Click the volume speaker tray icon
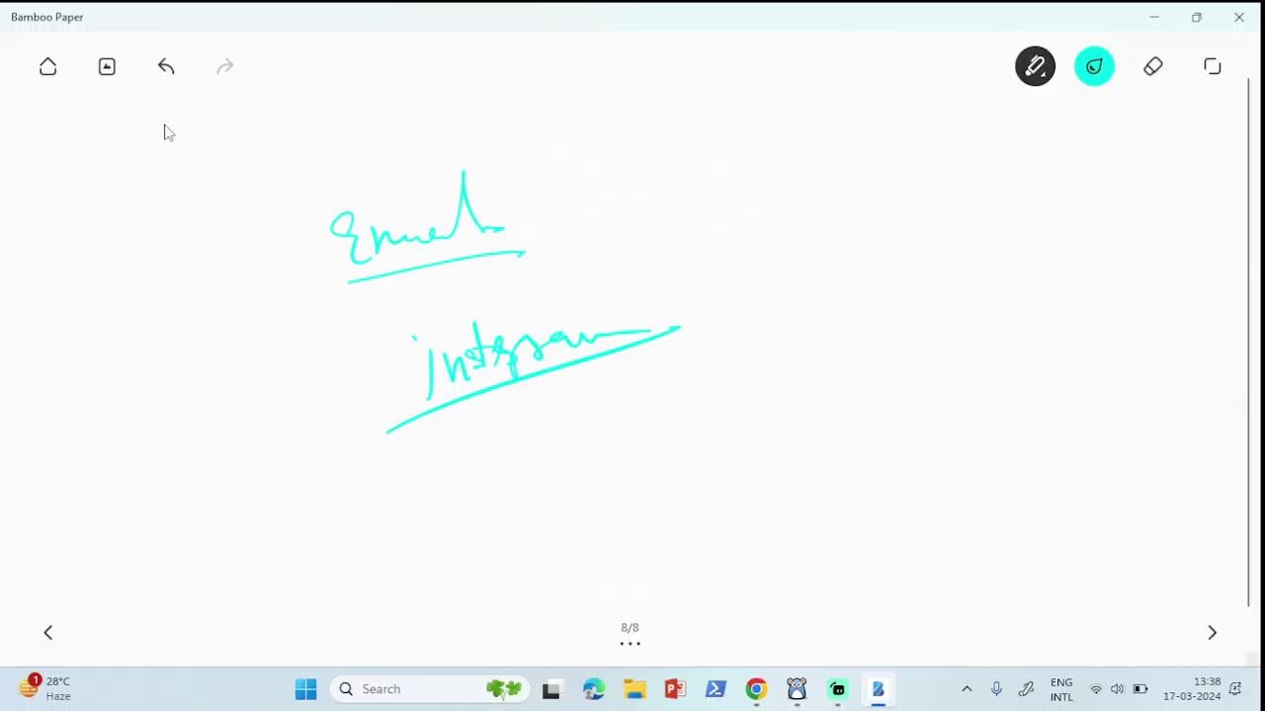 (x=1117, y=689)
